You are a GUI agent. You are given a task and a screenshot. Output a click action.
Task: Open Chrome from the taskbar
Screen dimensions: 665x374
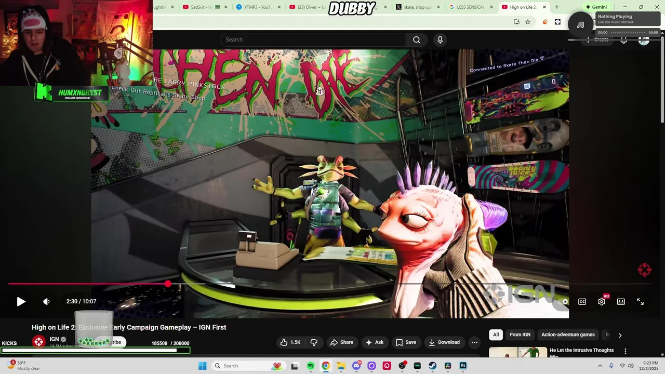tap(326, 366)
